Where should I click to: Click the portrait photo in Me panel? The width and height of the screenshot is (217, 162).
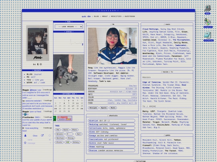click(x=113, y=46)
